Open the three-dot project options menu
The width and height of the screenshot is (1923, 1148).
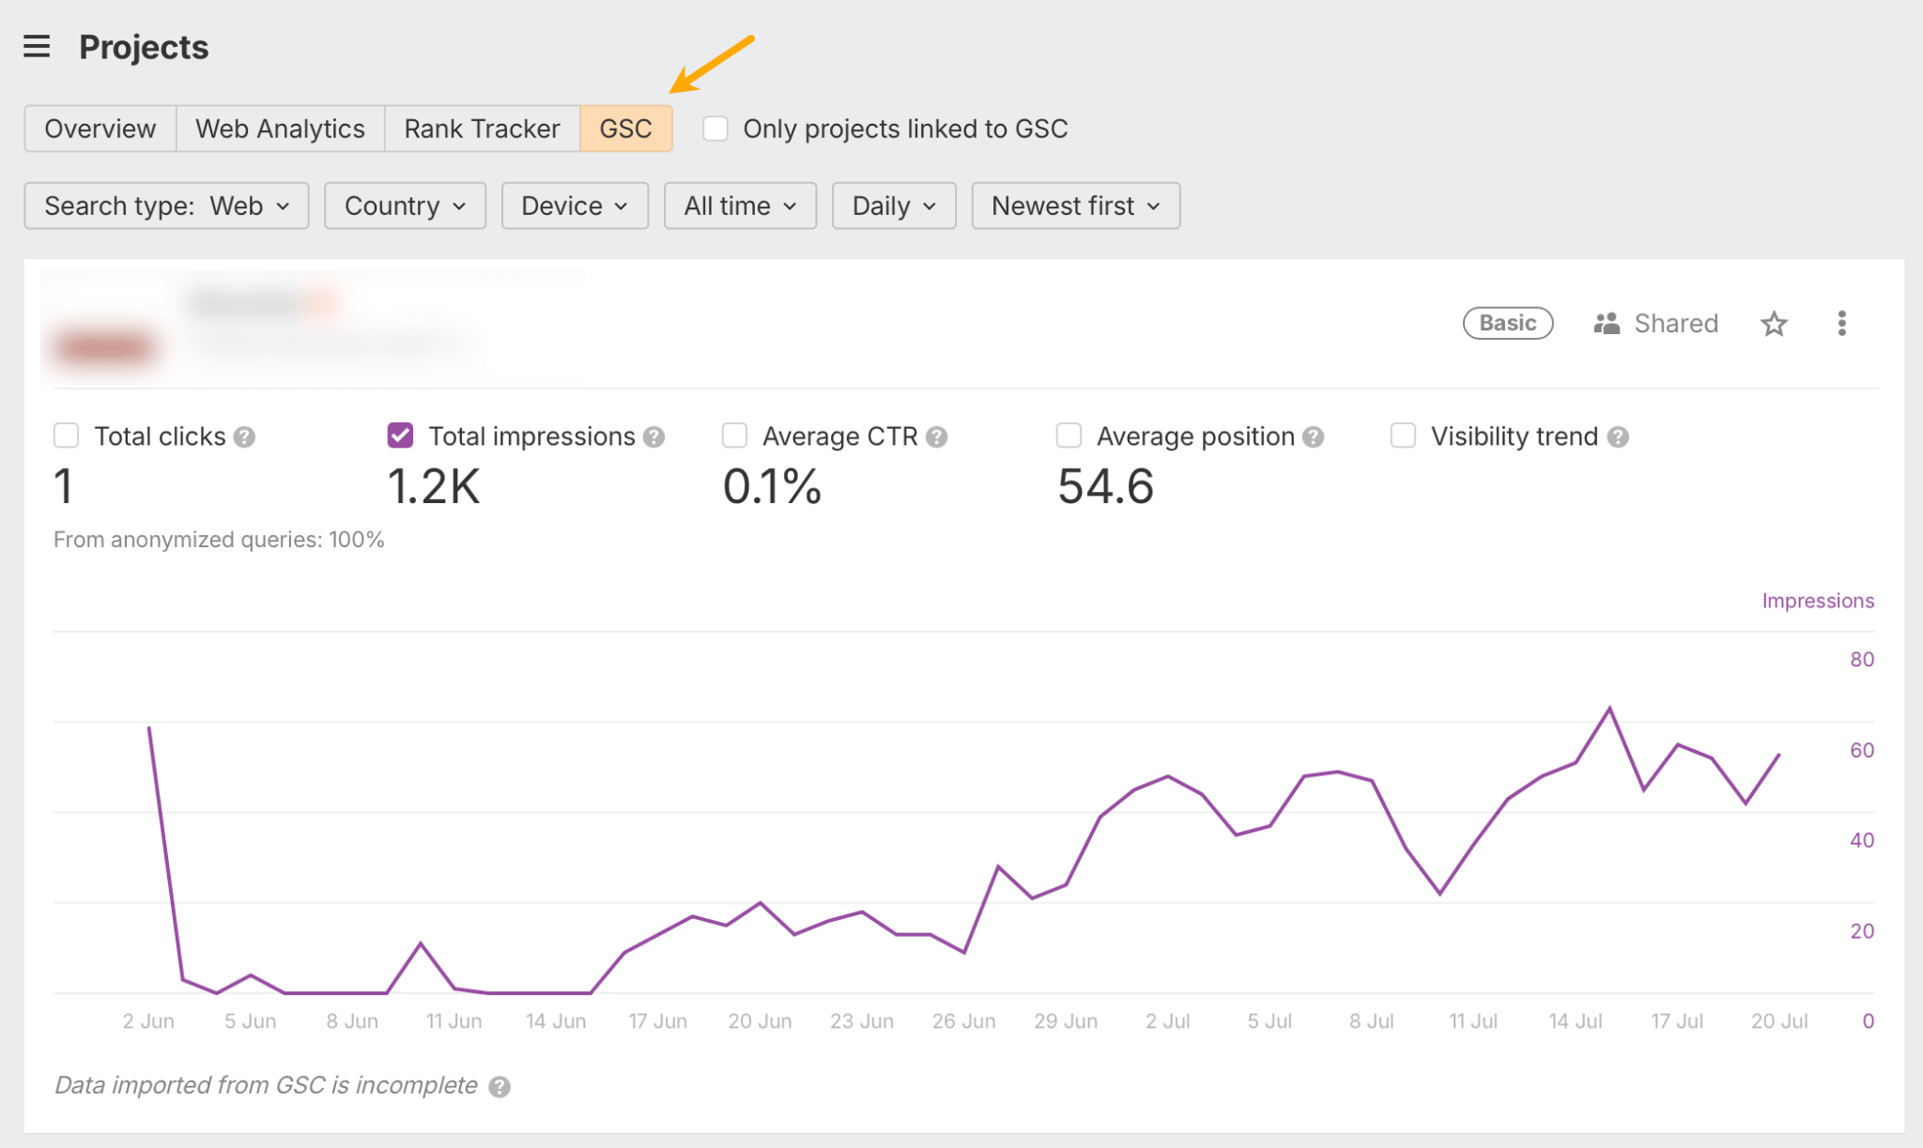click(1841, 324)
